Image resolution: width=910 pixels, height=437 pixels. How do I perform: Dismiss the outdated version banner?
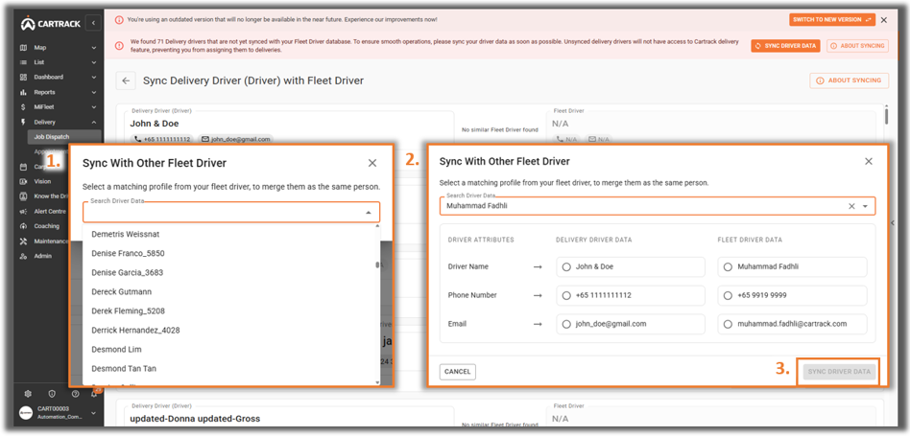(884, 20)
